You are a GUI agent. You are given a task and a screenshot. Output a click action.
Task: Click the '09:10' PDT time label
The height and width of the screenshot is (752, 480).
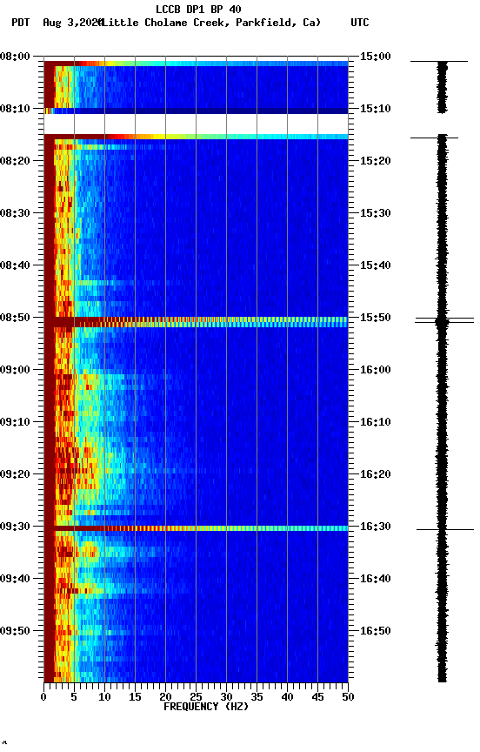(x=15, y=422)
